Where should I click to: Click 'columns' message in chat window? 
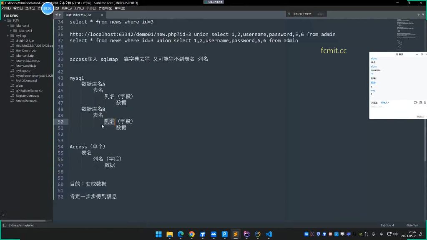pyautogui.click(x=376, y=70)
